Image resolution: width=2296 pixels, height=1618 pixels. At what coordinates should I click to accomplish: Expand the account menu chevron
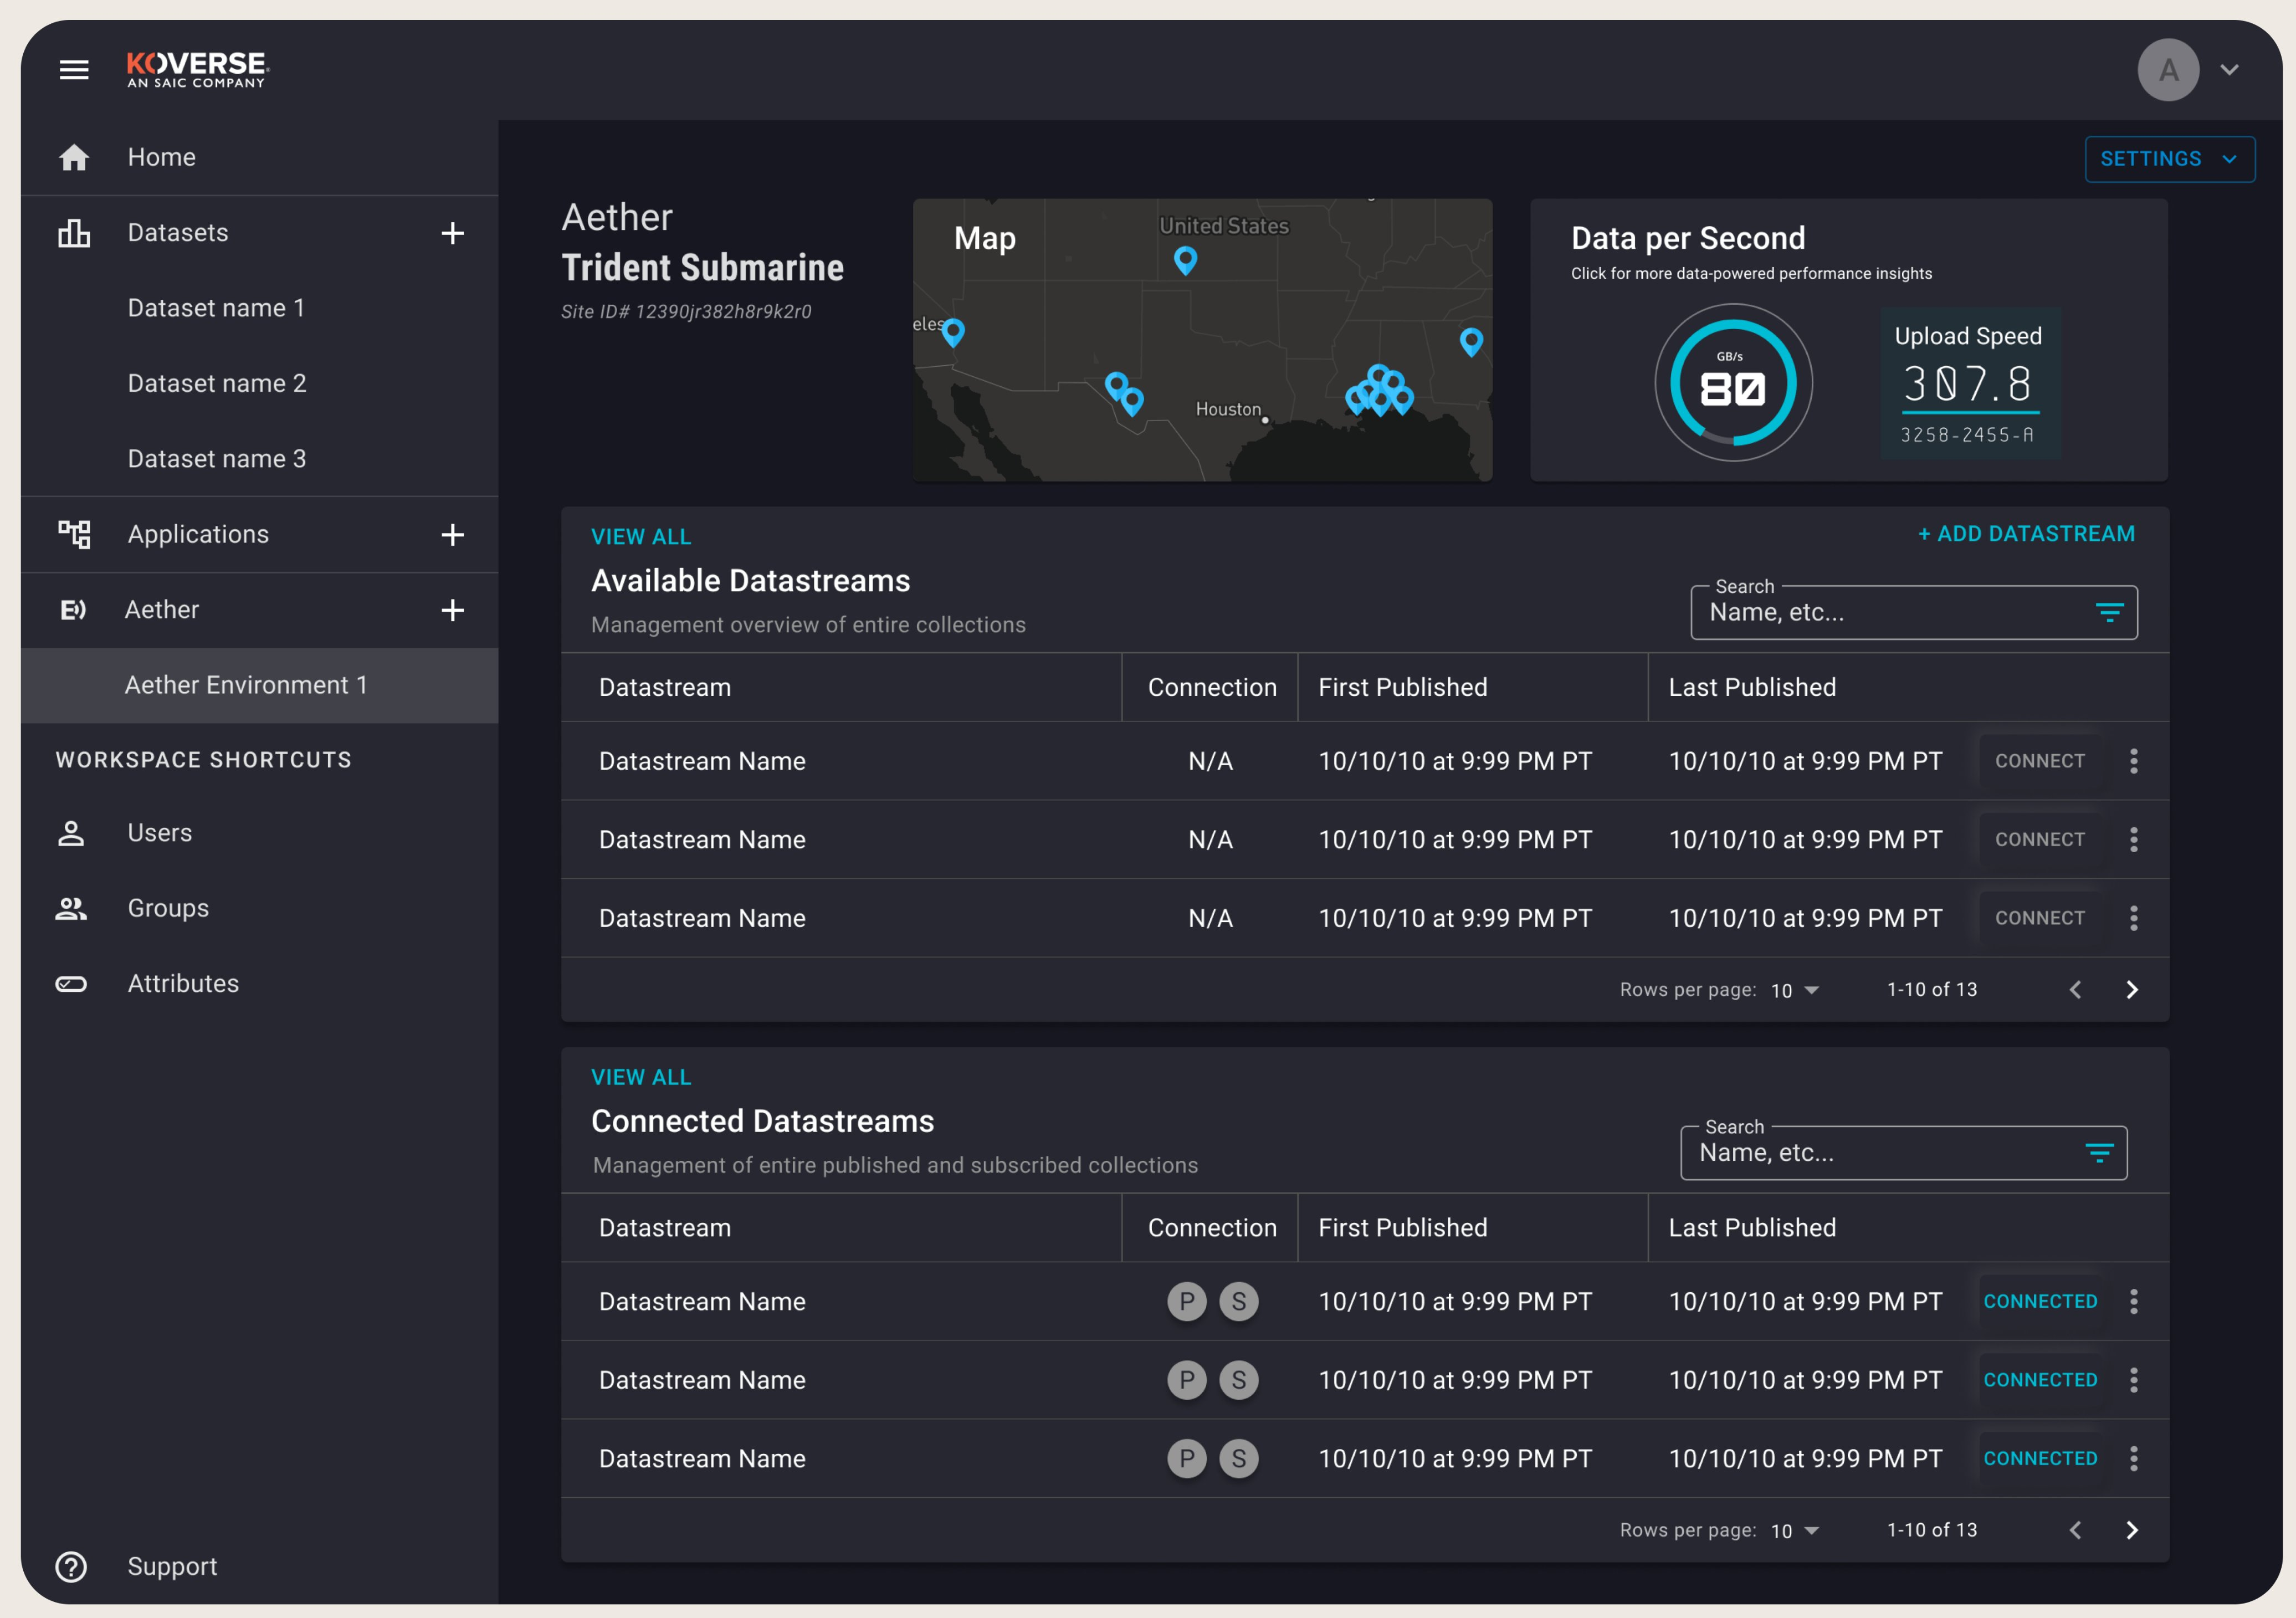2229,70
